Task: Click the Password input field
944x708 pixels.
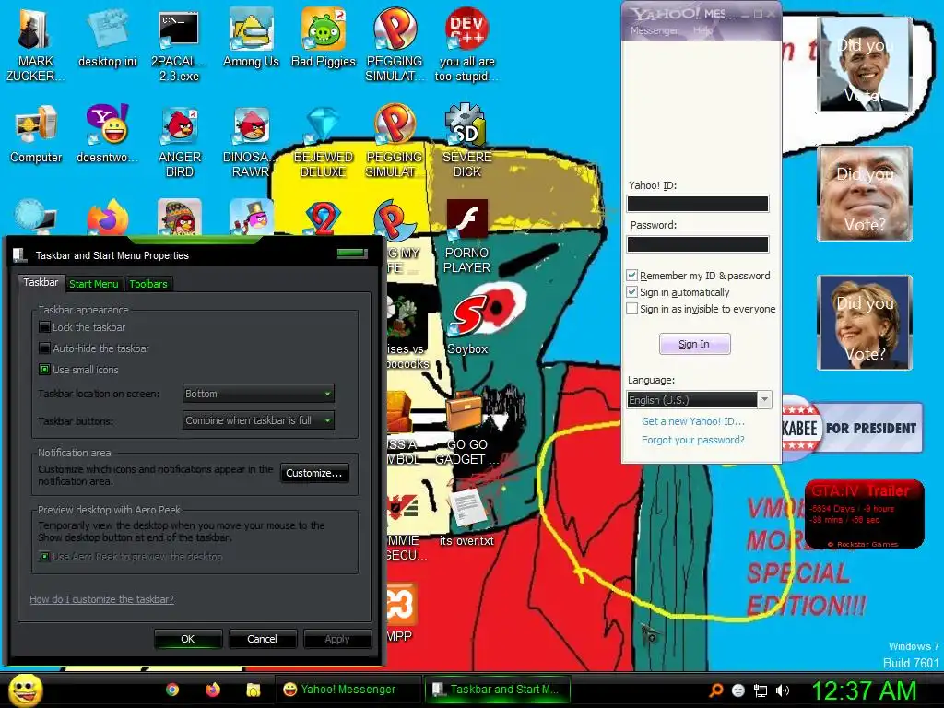Action: tap(698, 243)
